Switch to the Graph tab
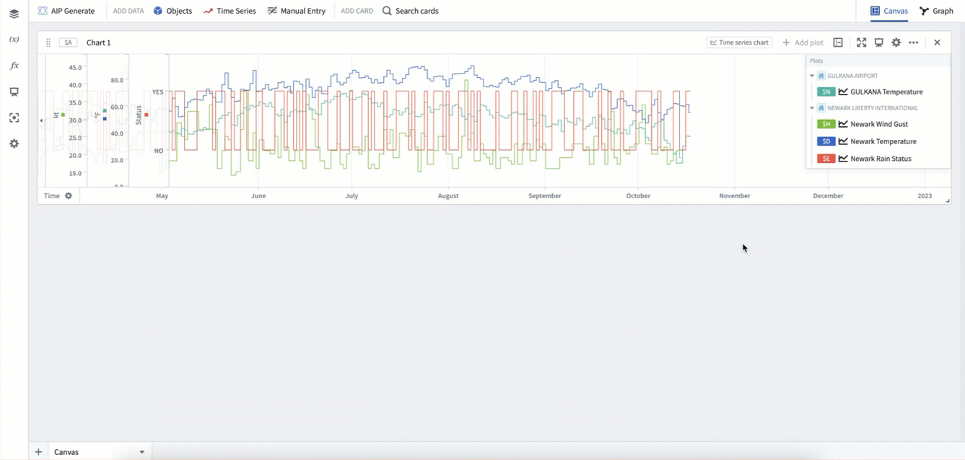Viewport: 965px width, 460px height. pos(936,11)
